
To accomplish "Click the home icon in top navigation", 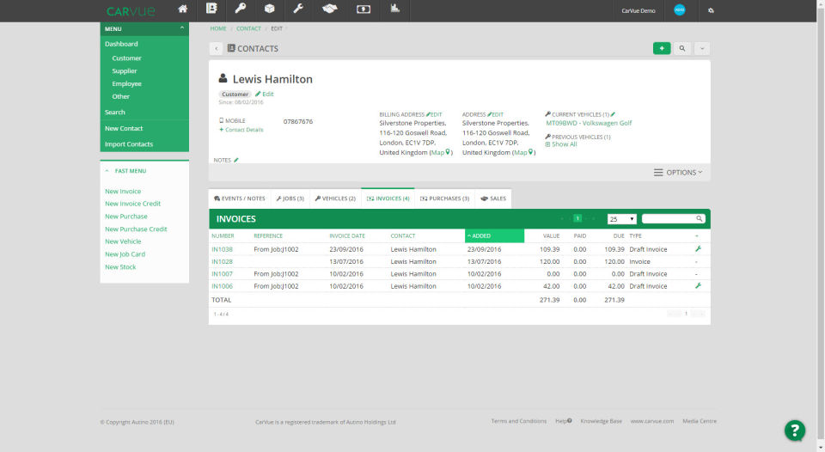I will tap(182, 10).
